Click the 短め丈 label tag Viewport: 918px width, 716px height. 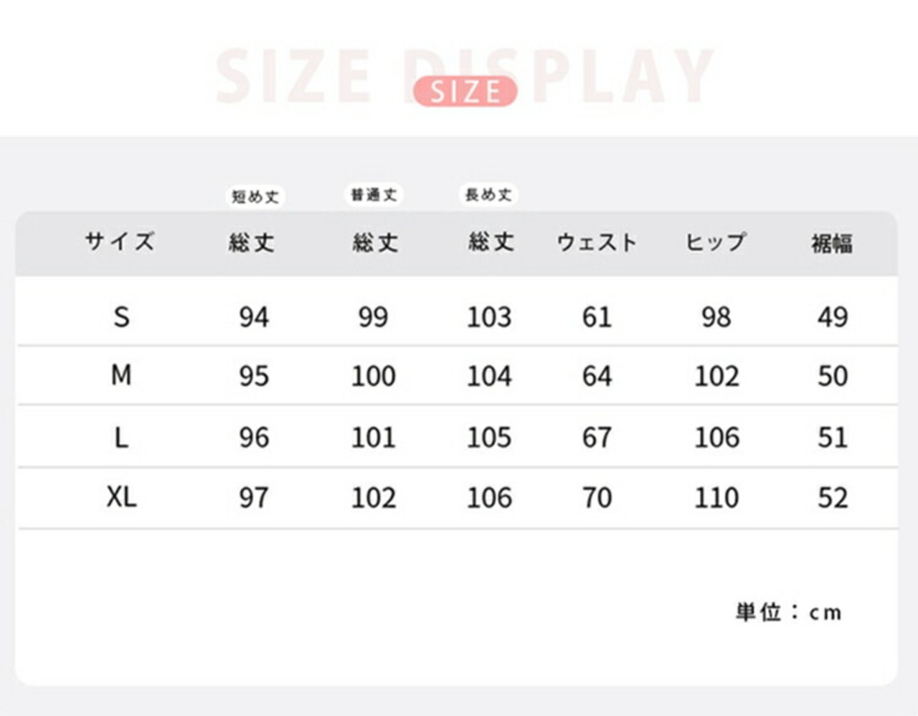pos(255,197)
